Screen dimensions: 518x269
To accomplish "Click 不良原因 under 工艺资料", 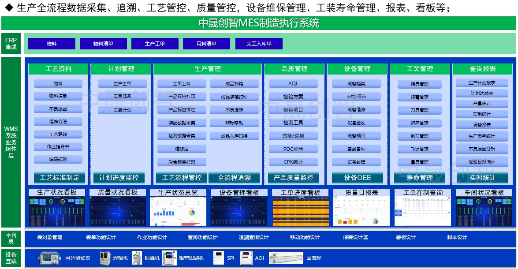I will tap(58, 109).
